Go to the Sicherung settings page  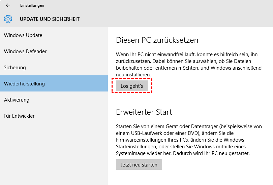coord(15,68)
